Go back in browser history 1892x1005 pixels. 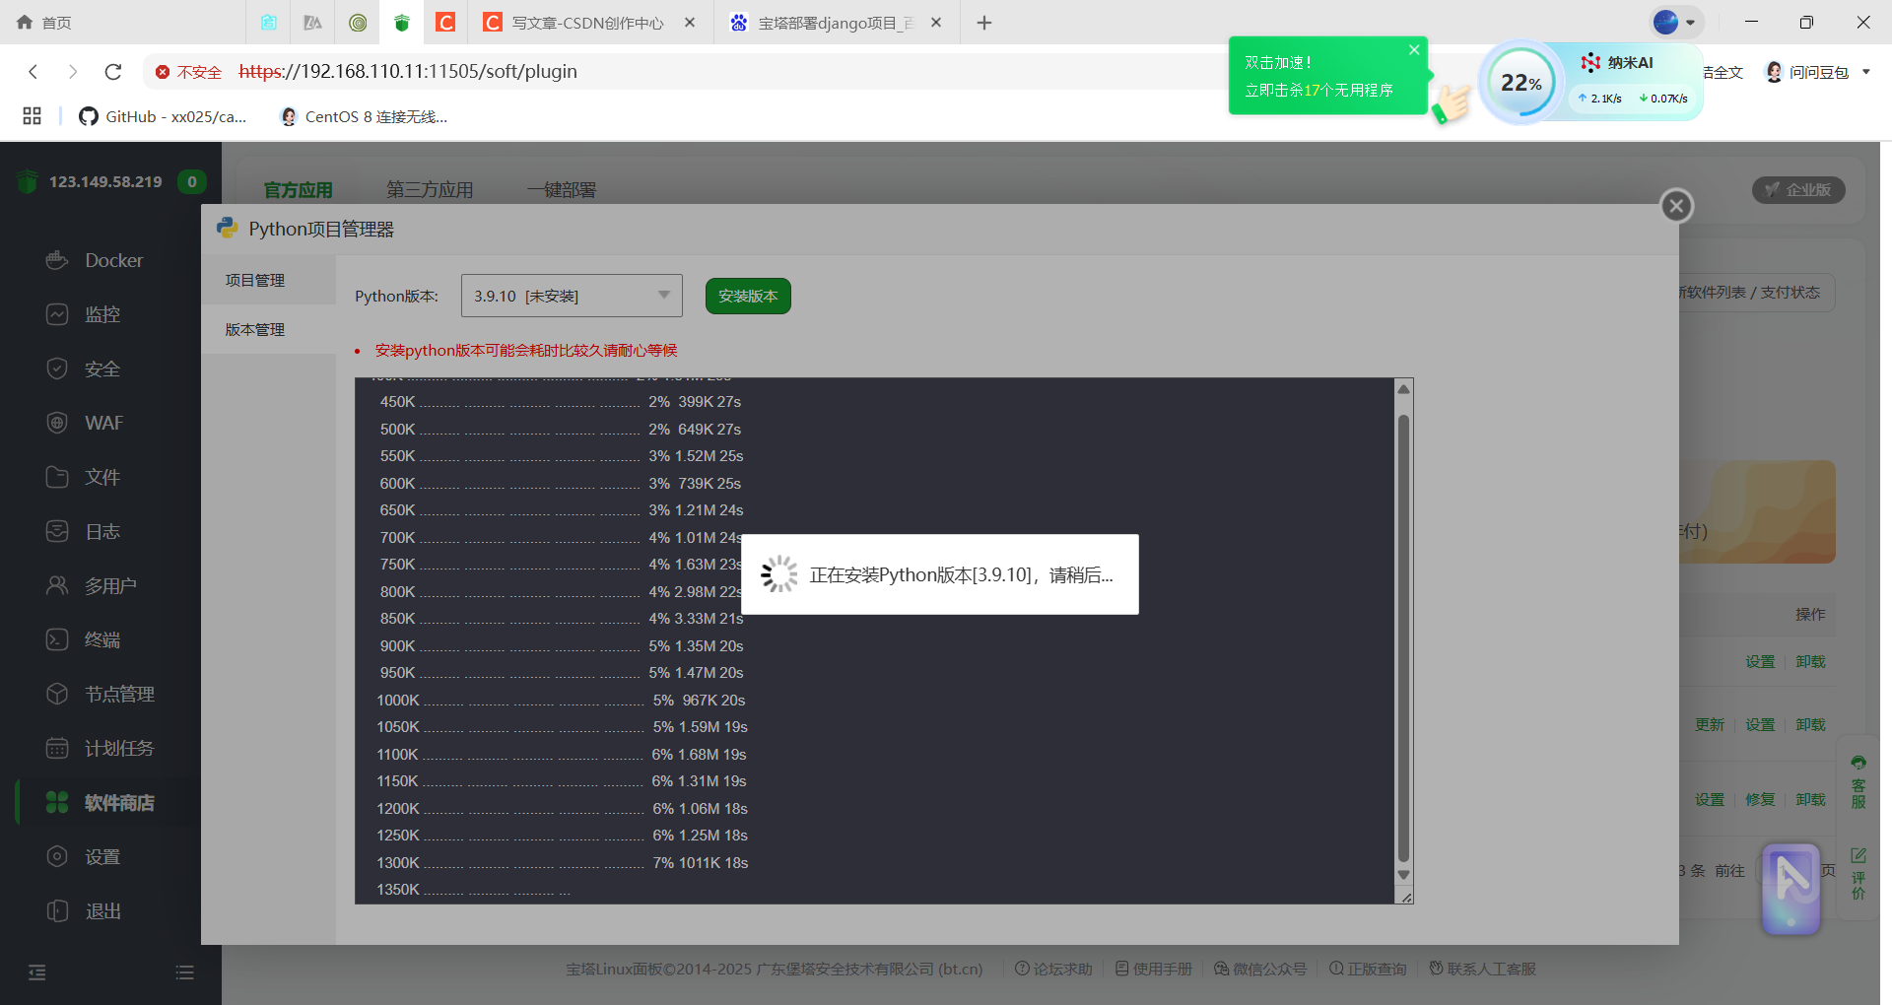pyautogui.click(x=34, y=72)
